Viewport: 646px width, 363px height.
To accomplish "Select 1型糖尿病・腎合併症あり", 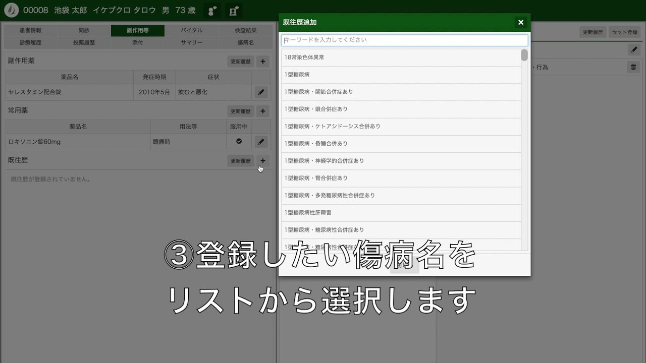I will [401, 178].
